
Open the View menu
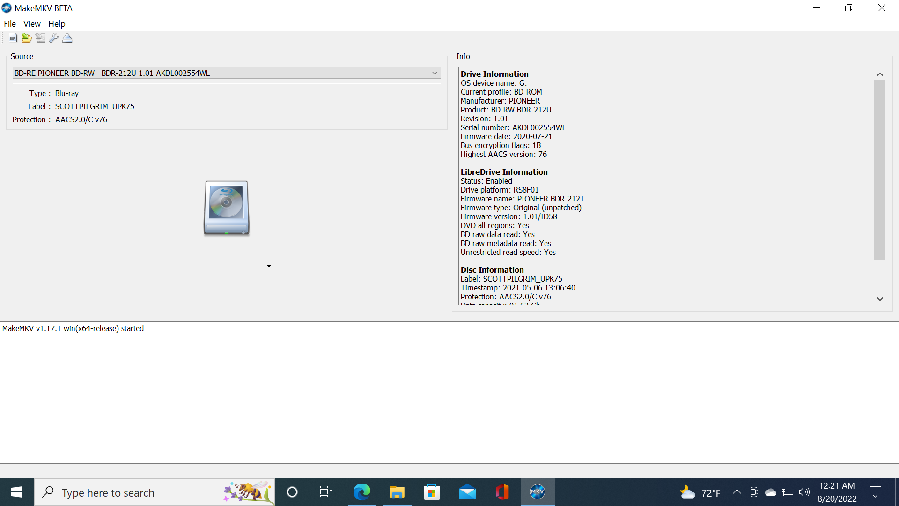coord(32,24)
